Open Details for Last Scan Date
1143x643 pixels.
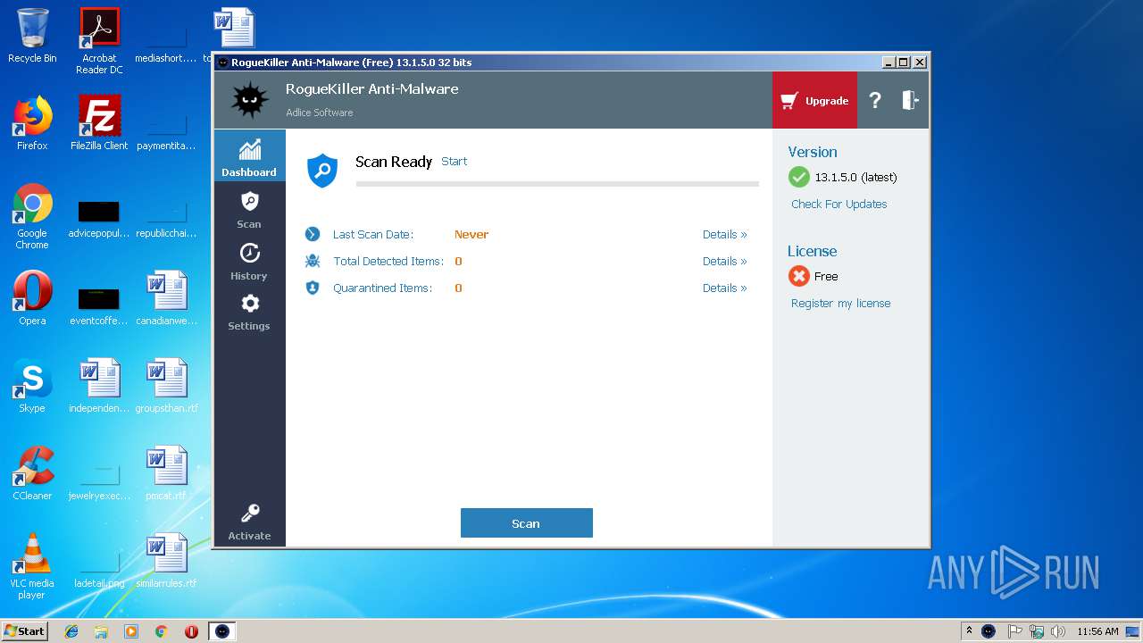pyautogui.click(x=724, y=235)
